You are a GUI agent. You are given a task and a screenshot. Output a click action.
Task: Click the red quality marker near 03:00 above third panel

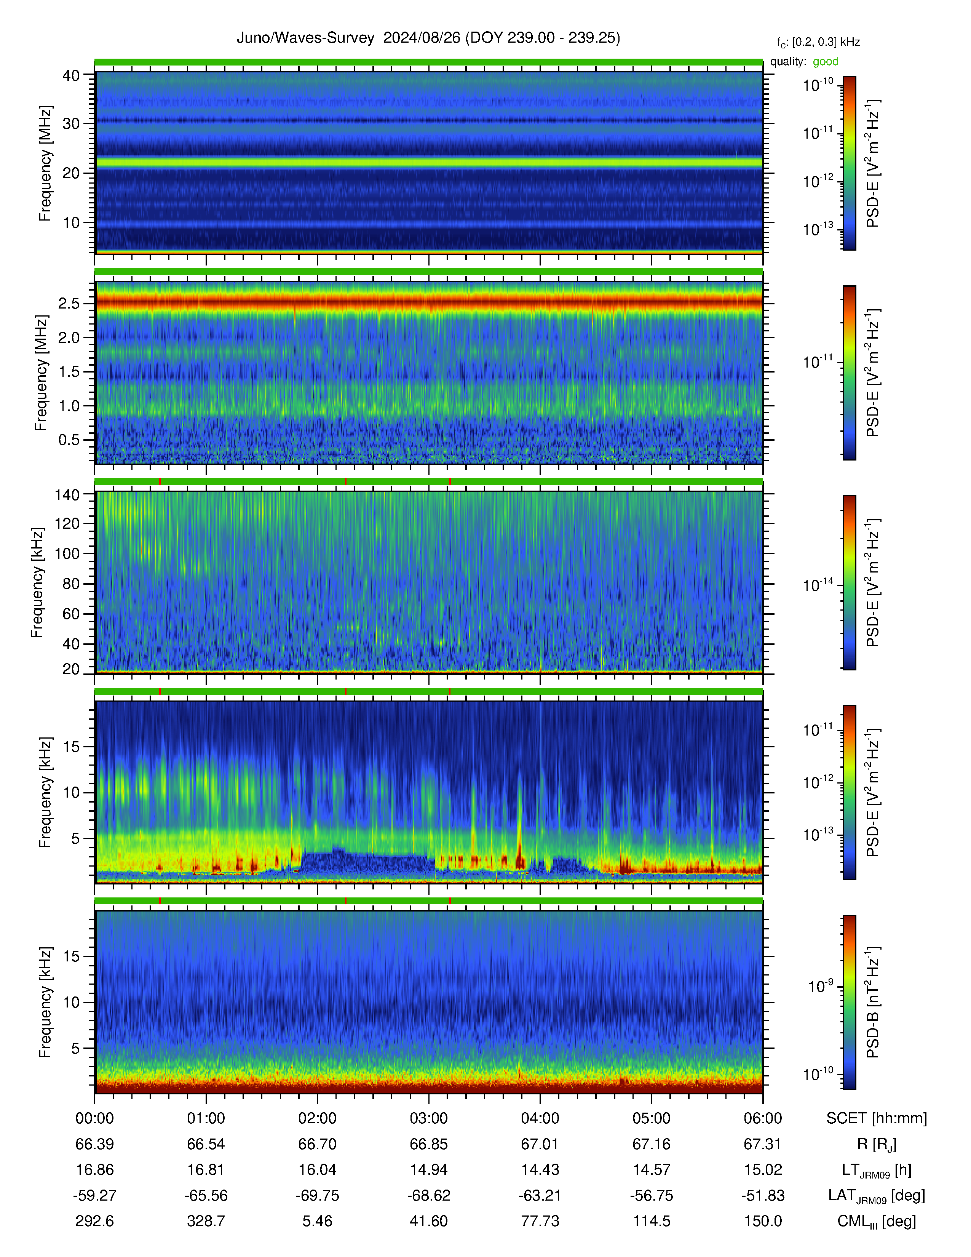[450, 481]
